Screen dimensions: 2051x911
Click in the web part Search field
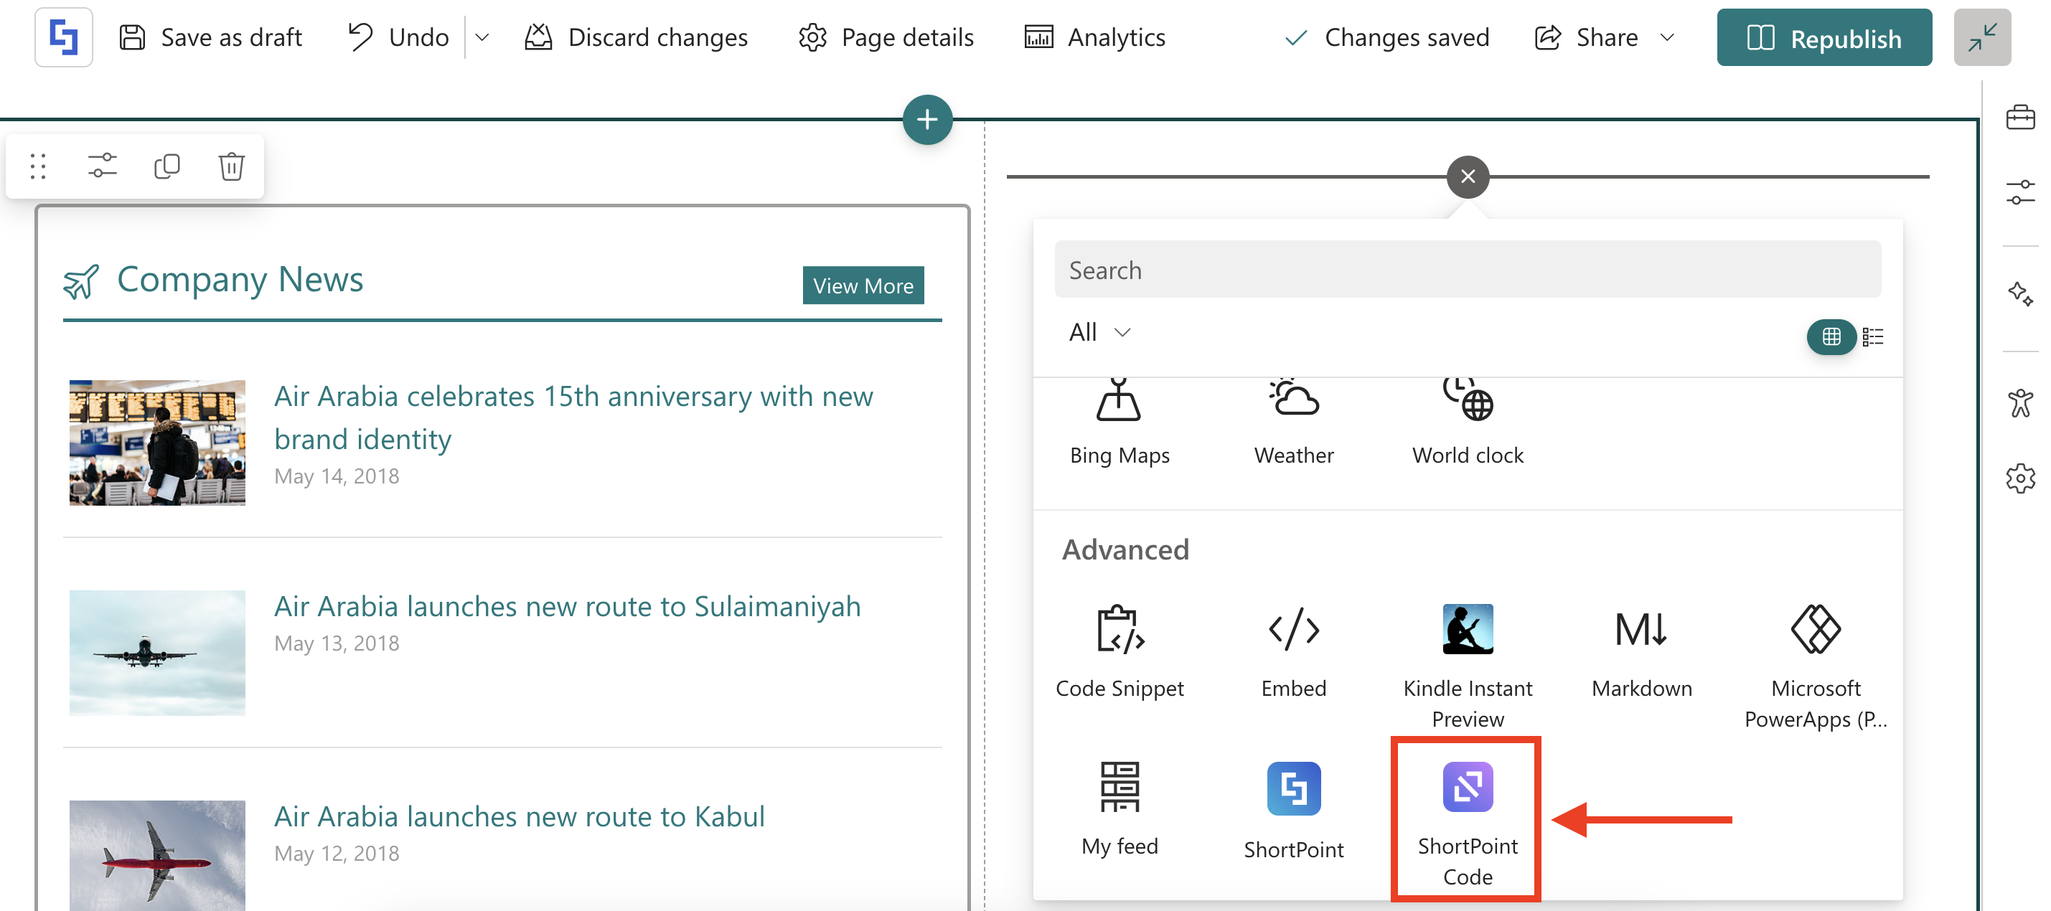tap(1467, 270)
